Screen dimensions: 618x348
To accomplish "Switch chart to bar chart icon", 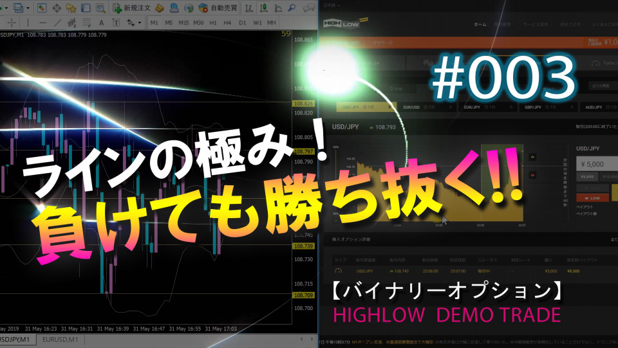I will pos(248,8).
